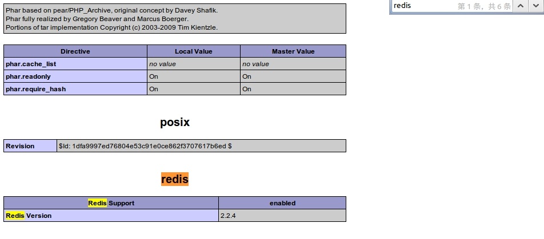The width and height of the screenshot is (544, 239).
Task: Click the next match down arrow
Action: (x=535, y=6)
